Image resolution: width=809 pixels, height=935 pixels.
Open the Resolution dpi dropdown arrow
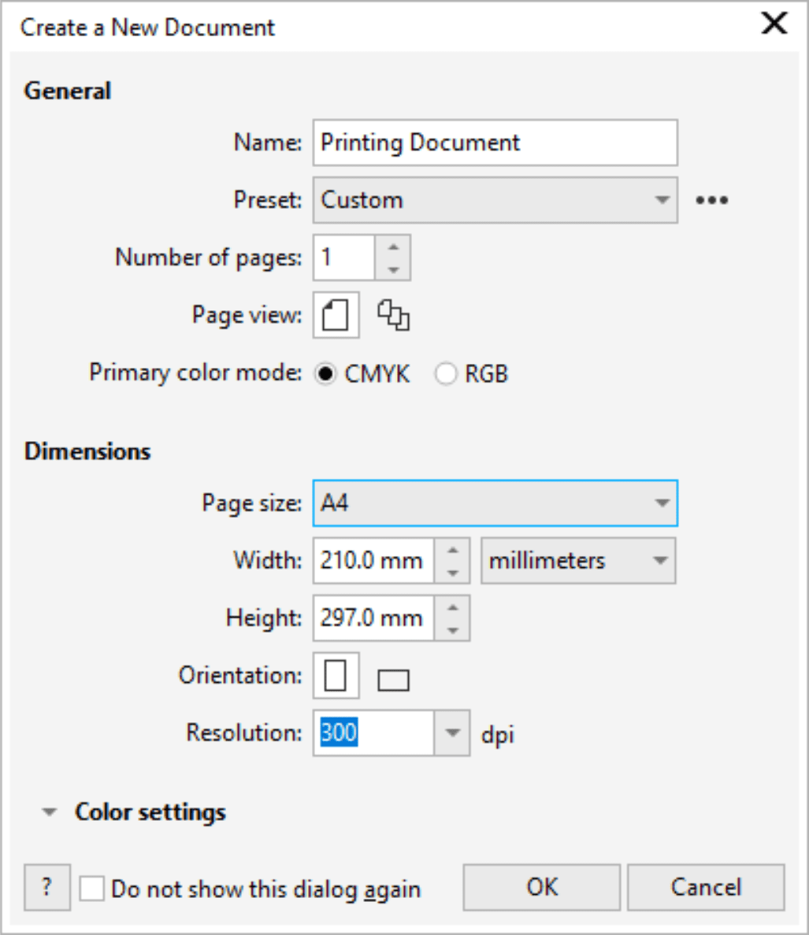[452, 733]
